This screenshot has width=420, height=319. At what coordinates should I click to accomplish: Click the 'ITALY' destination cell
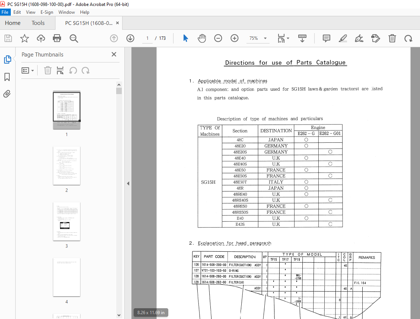276,182
